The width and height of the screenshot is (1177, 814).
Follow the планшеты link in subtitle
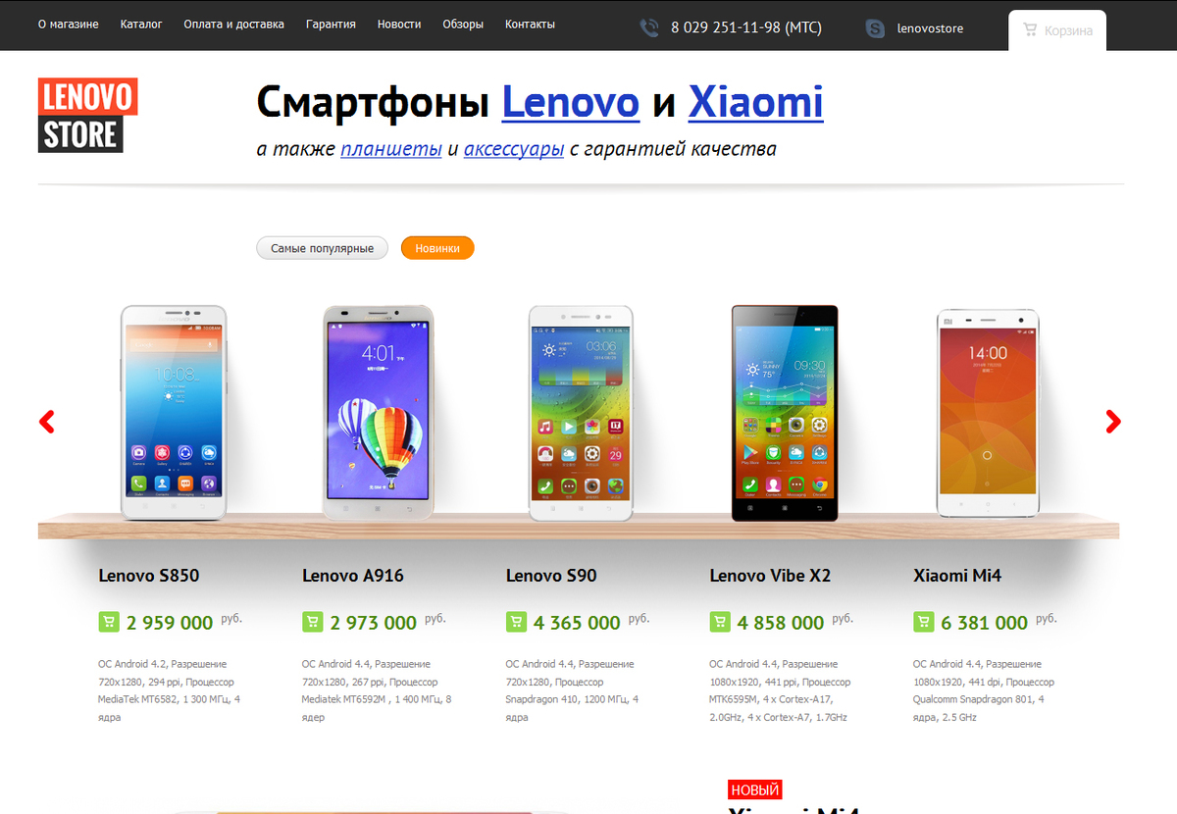[391, 149]
